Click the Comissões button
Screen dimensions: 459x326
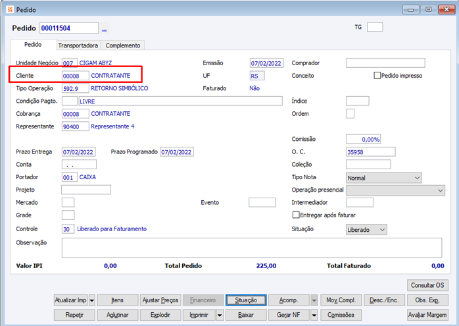coord(341,315)
